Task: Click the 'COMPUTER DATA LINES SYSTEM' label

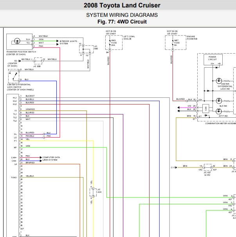Action: [51, 158]
